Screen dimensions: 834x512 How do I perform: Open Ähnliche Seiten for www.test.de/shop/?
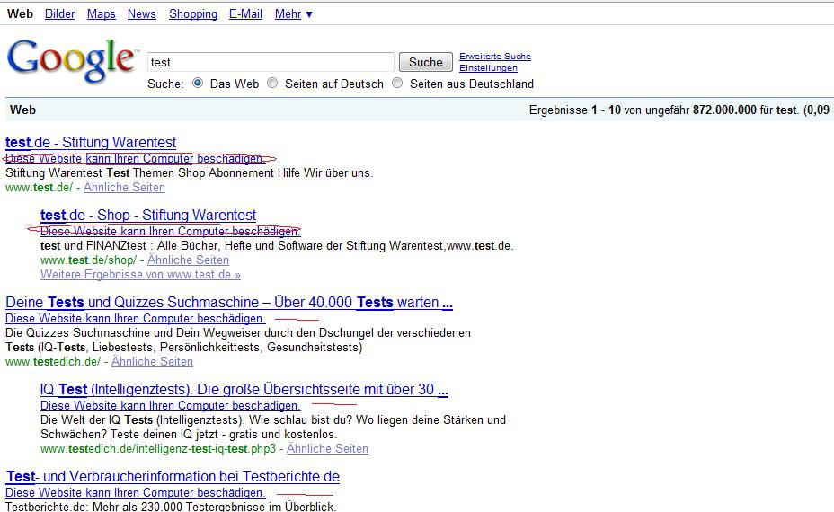pyautogui.click(x=188, y=260)
